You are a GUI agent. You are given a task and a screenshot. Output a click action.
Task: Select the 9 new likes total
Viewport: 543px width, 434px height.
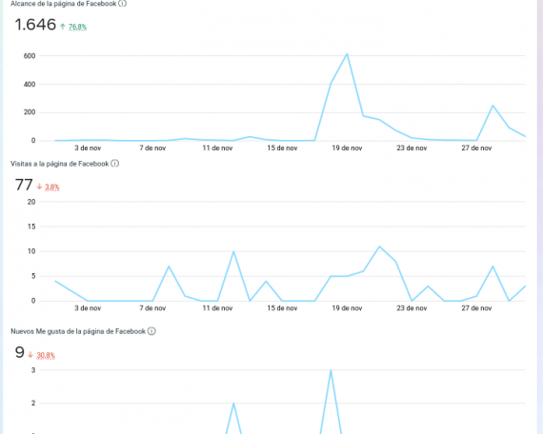20,353
